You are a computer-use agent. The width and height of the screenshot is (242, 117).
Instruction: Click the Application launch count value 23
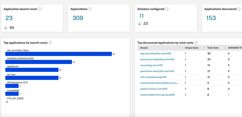[9, 18]
